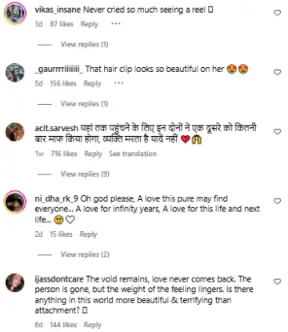This screenshot has width=288, height=332.
Task: Like vikas_insane's comment with the heart icon
Action: pos(278,13)
